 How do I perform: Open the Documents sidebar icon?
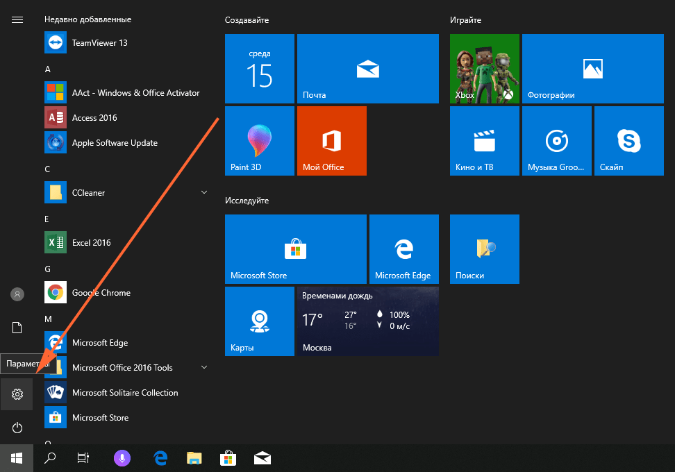[x=17, y=328]
